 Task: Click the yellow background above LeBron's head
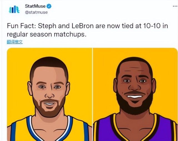135,52
